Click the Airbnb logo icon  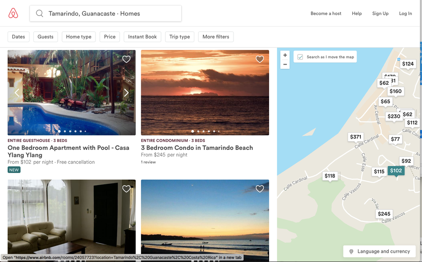(13, 14)
